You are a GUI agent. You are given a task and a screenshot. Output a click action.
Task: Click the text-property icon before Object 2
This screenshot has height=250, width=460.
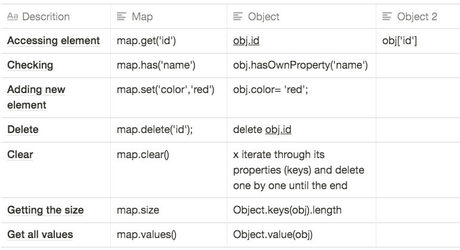point(387,17)
